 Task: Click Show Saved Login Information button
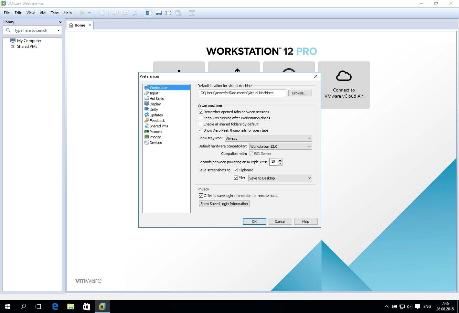tap(224, 204)
